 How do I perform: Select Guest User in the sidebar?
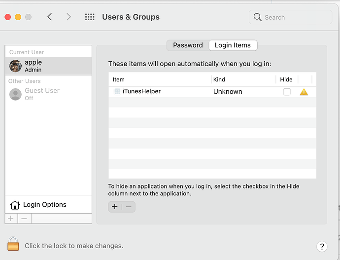(x=42, y=94)
